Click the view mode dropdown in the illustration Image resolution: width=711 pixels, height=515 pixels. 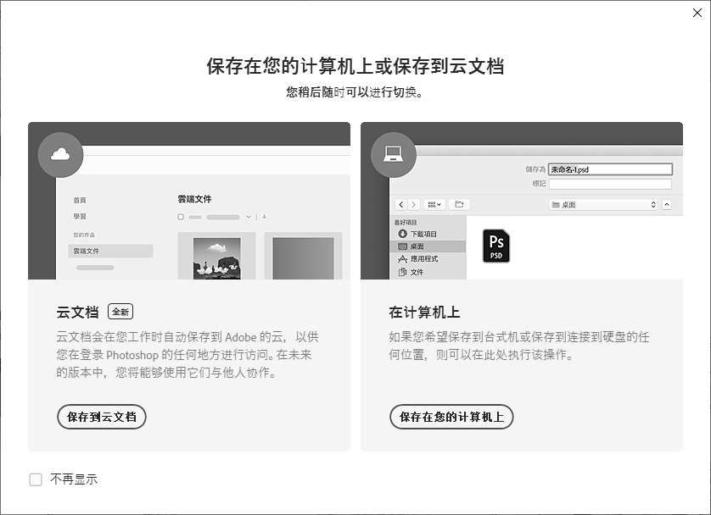coord(434,204)
